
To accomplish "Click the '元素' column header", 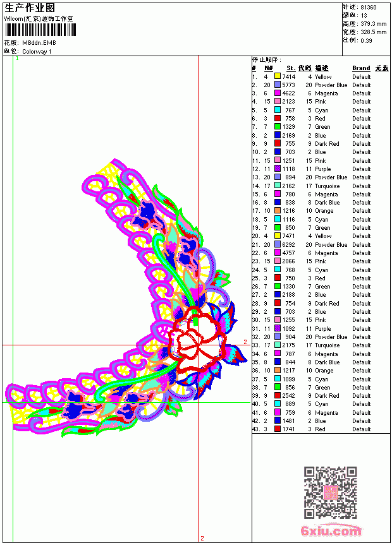I will pos(382,68).
